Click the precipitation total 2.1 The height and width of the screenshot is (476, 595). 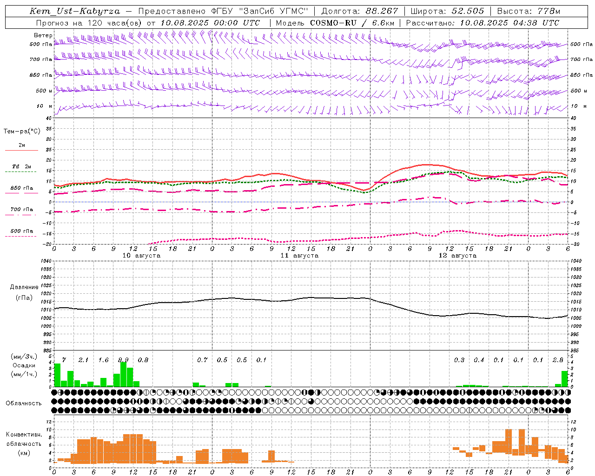83,360
